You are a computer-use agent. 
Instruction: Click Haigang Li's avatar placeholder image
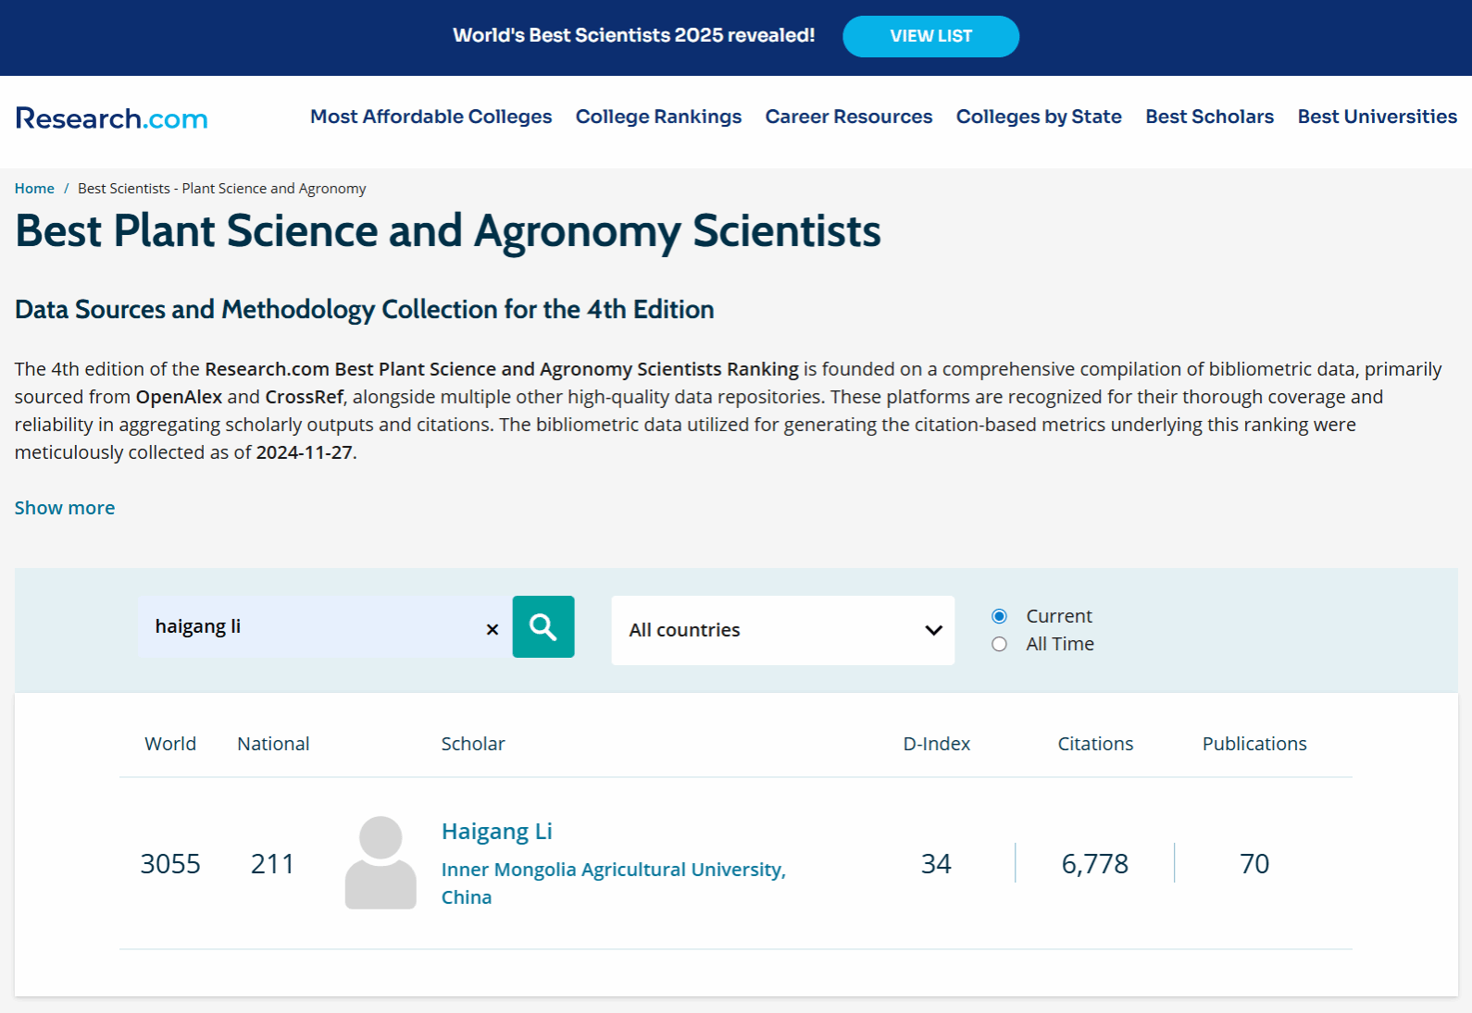tap(380, 862)
